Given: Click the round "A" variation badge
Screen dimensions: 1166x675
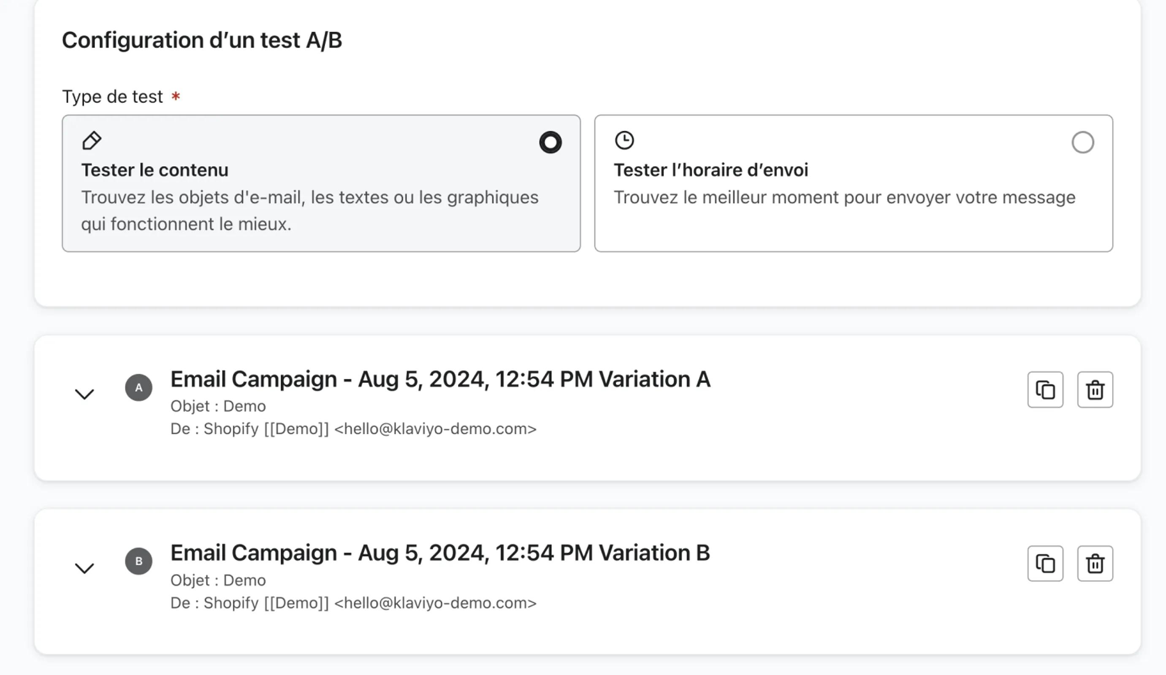Looking at the screenshot, I should pos(138,387).
